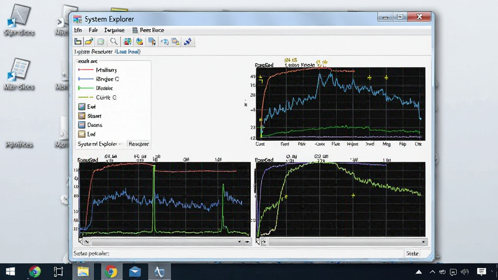Click the right arrow of bottom-right chart scrollbar
The width and height of the screenshot is (498, 280).
pyautogui.click(x=424, y=242)
